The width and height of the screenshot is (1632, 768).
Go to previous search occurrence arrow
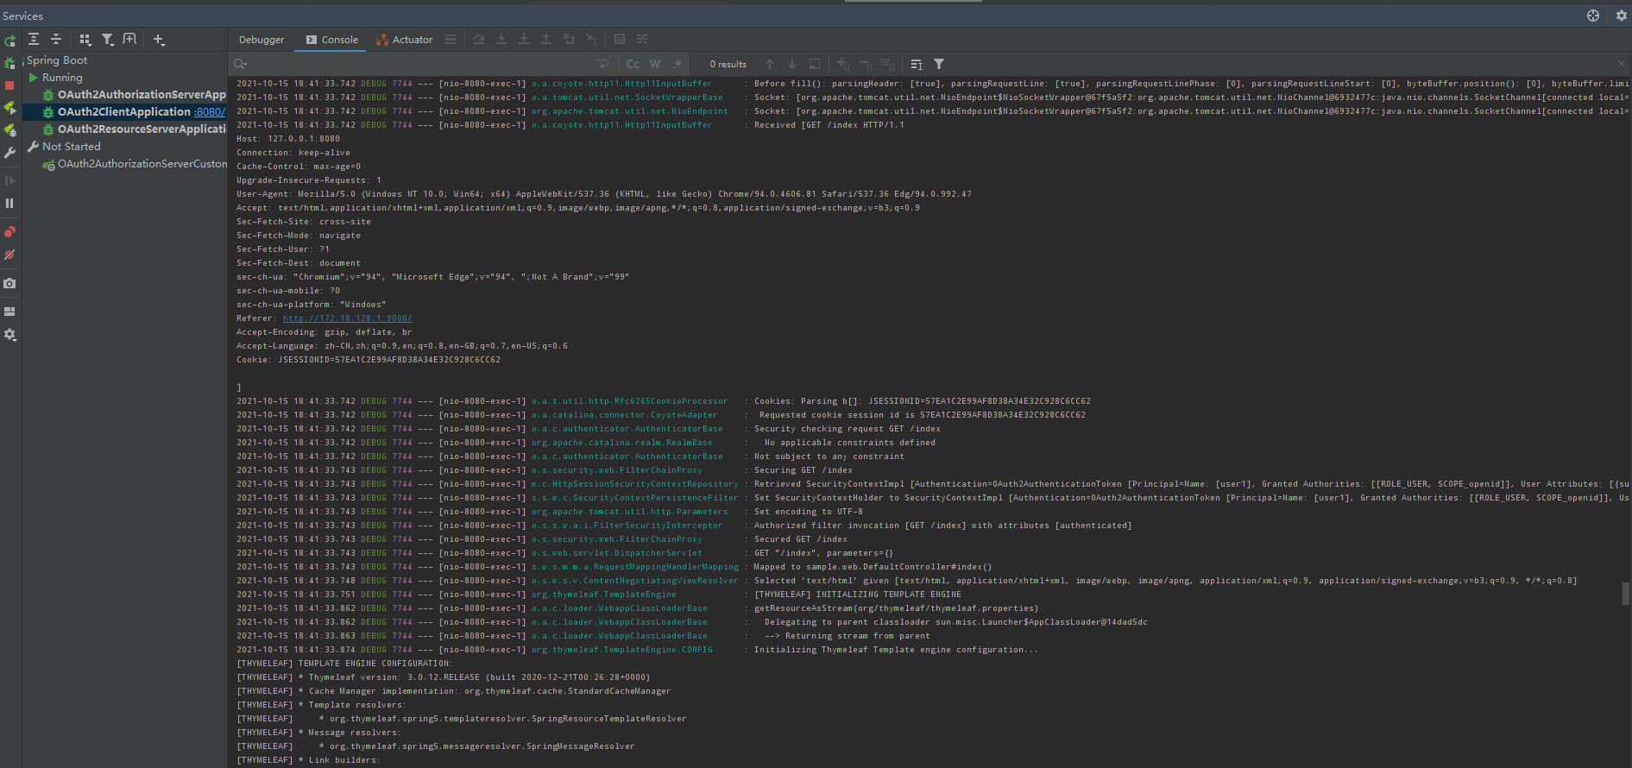pos(770,64)
